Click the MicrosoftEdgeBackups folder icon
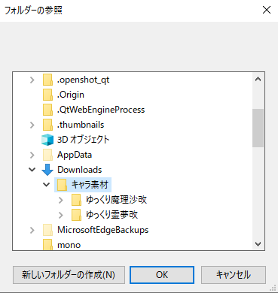The image size is (278, 293). [x=47, y=230]
